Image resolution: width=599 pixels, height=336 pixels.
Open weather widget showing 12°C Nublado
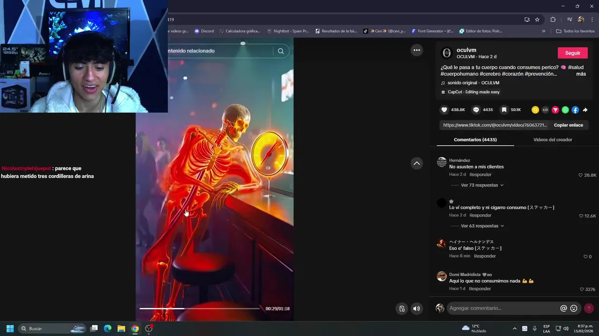point(474,329)
